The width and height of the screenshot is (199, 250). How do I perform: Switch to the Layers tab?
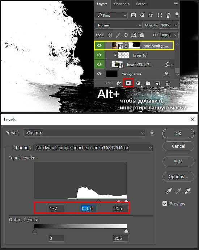click(x=102, y=4)
